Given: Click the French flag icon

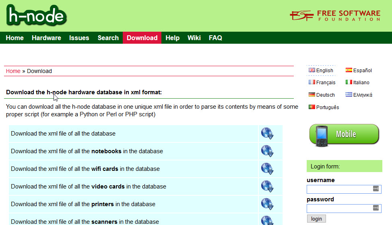Looking at the screenshot, I should [312, 82].
